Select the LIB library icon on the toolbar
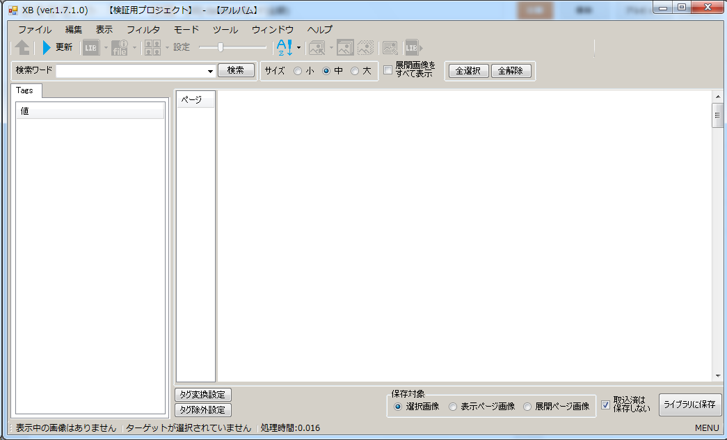This screenshot has height=440, width=727. click(x=90, y=47)
